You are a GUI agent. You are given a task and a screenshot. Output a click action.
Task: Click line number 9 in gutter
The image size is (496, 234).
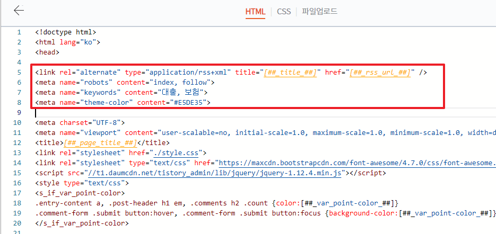(x=19, y=113)
